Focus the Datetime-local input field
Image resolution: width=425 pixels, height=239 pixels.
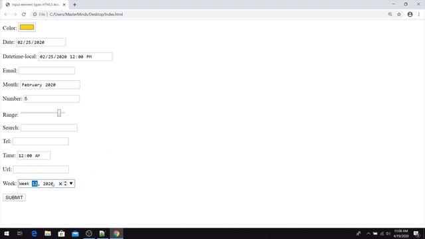[x=75, y=56]
